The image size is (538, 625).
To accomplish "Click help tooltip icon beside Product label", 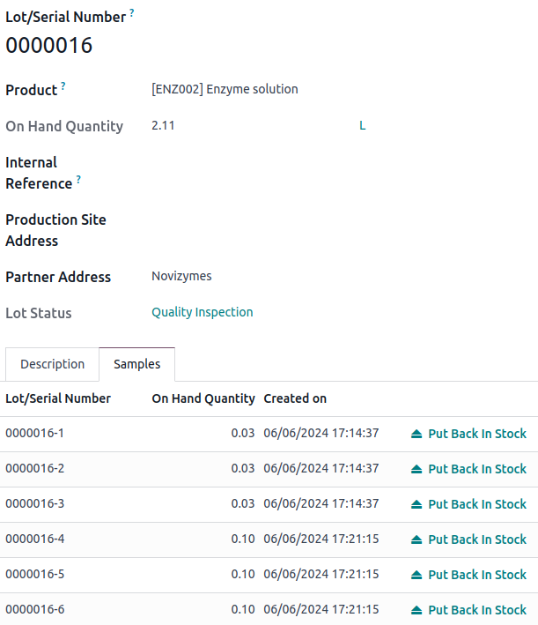I will click(x=63, y=86).
